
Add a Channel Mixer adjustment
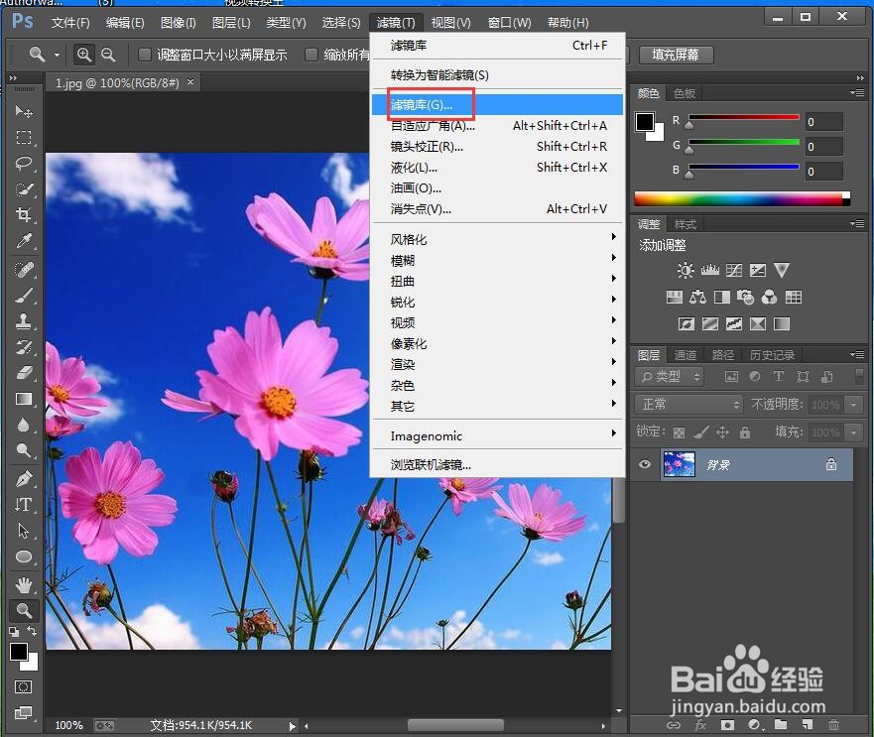[769, 298]
